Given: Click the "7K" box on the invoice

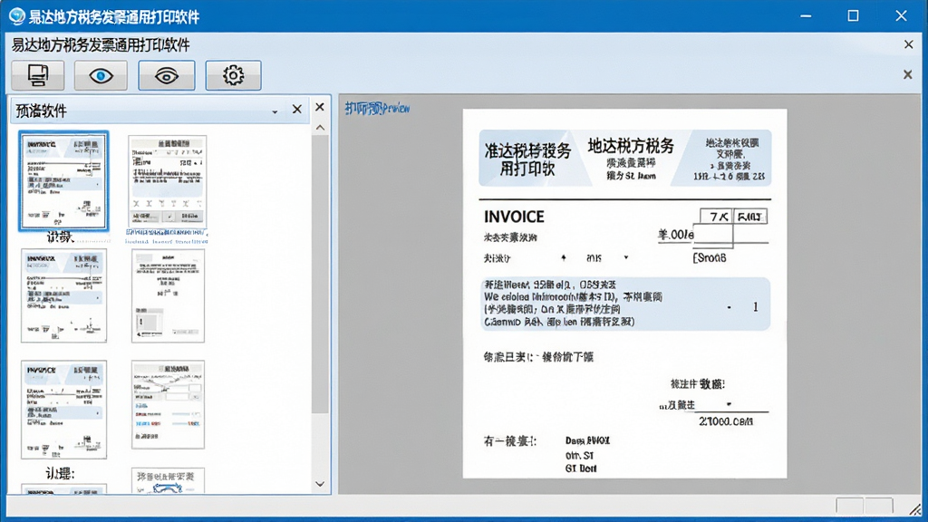Looking at the screenshot, I should point(717,217).
